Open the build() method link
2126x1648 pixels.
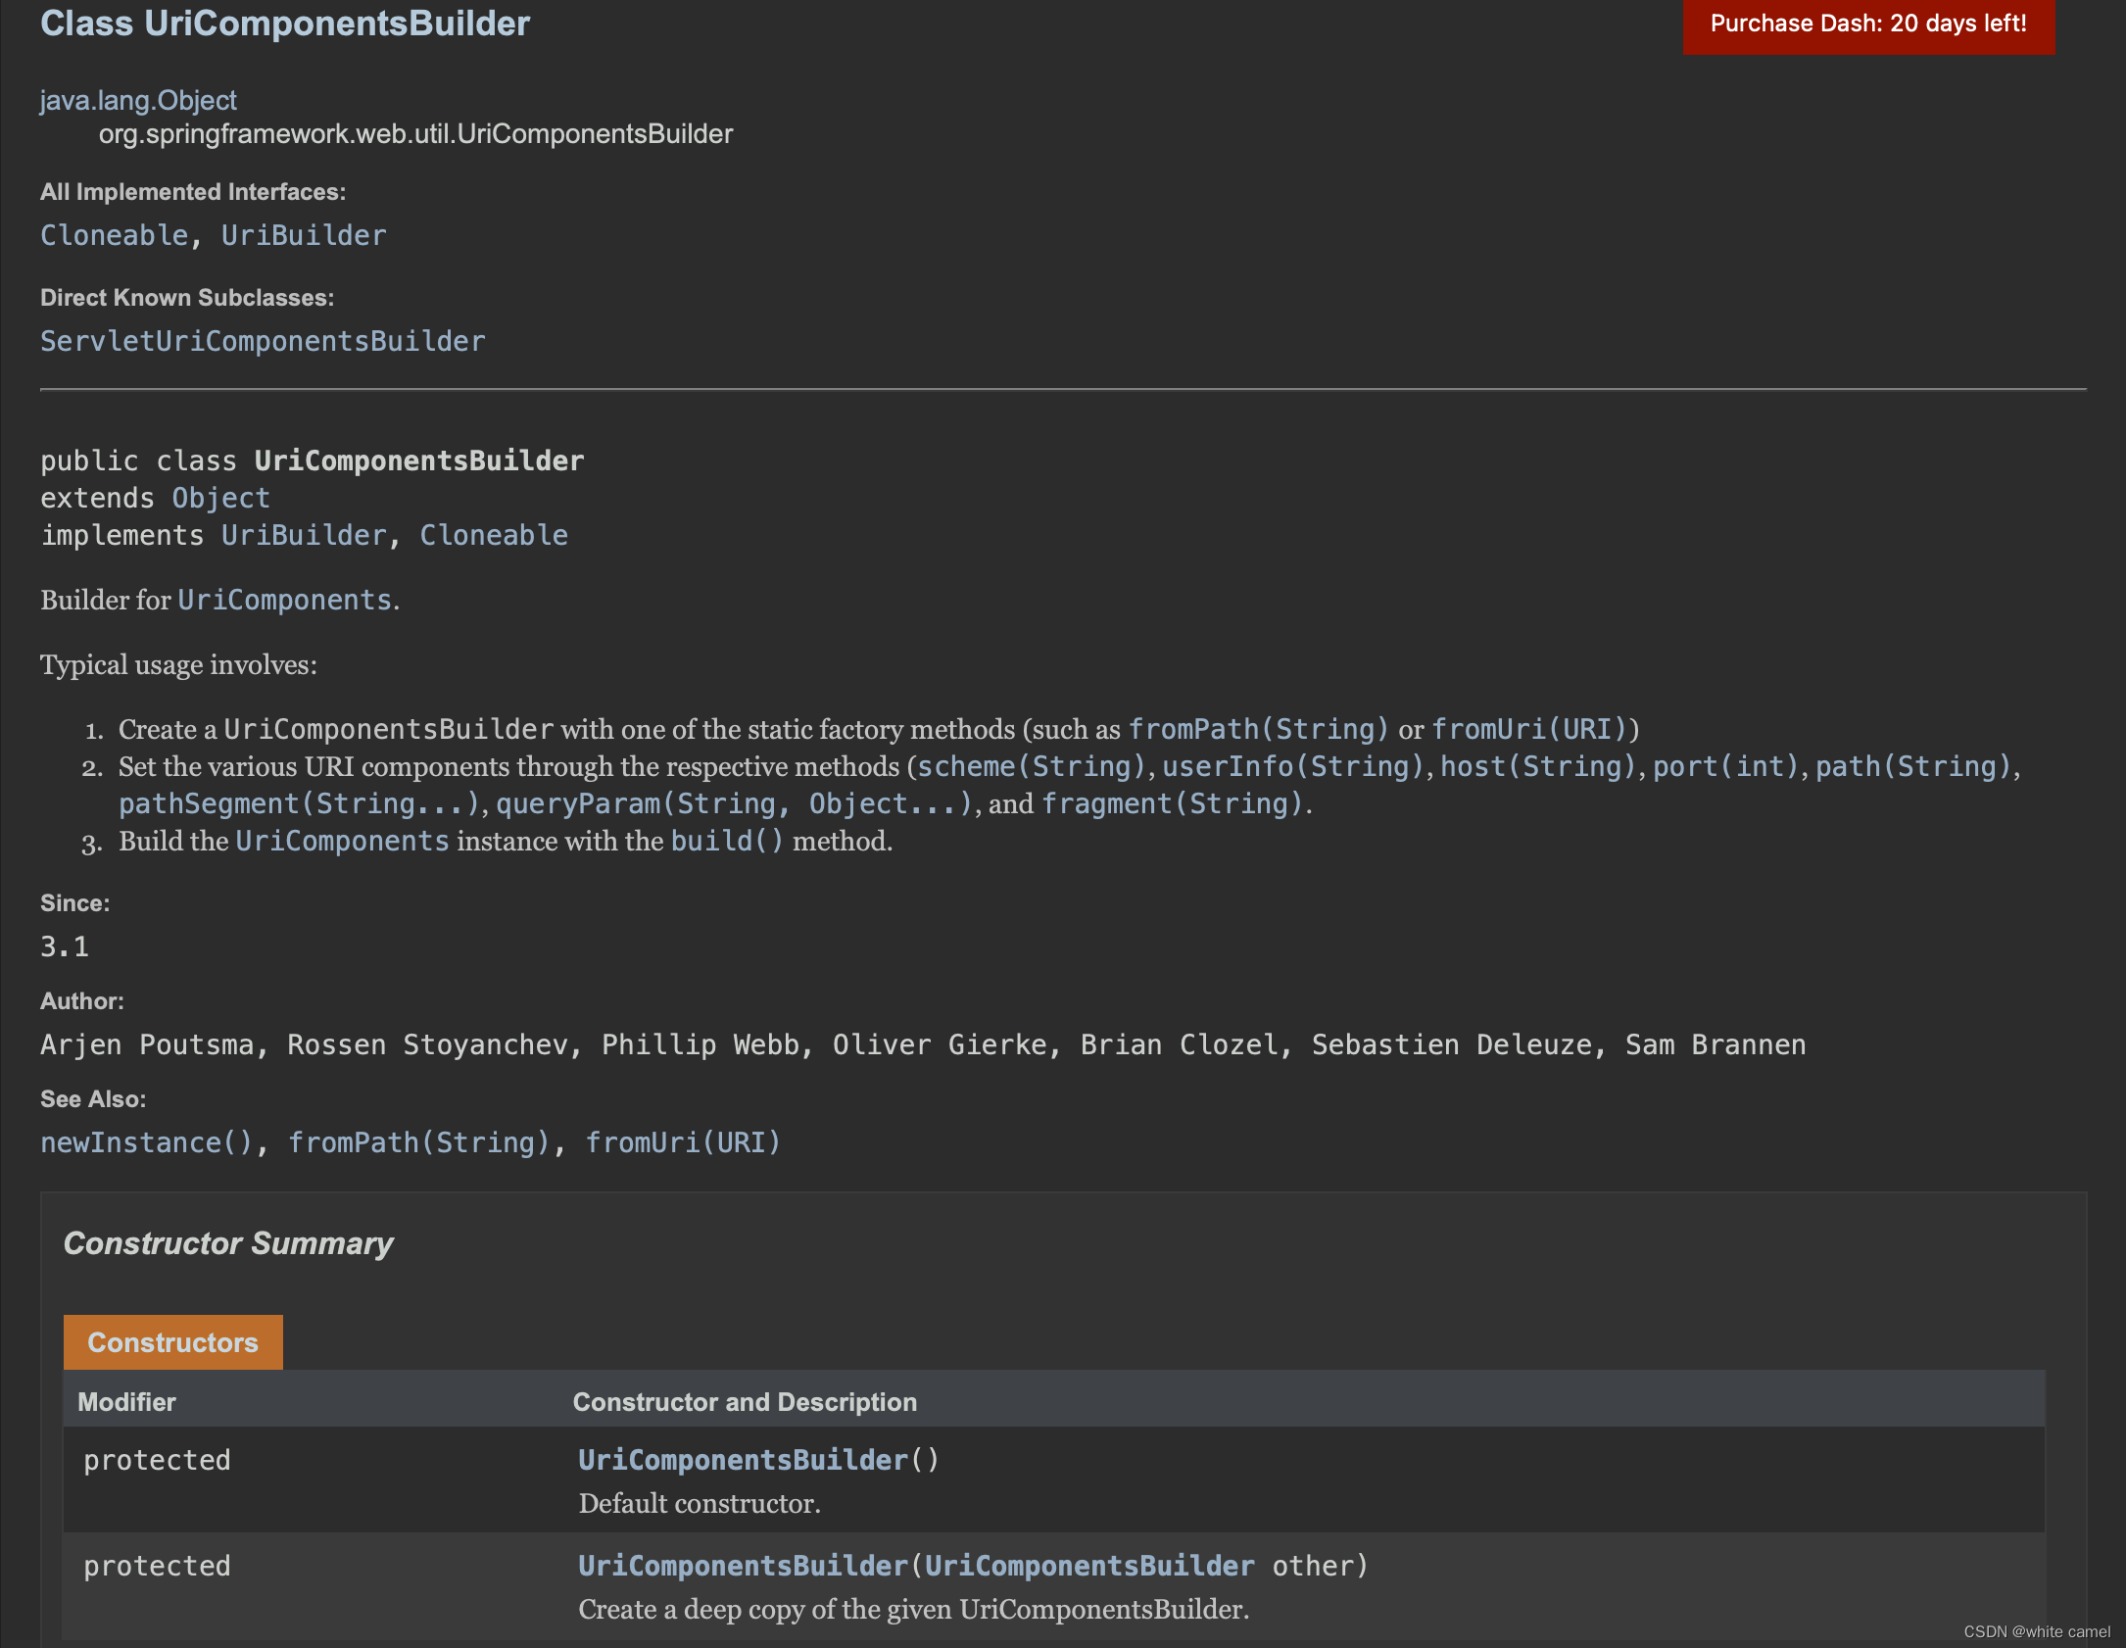click(727, 841)
